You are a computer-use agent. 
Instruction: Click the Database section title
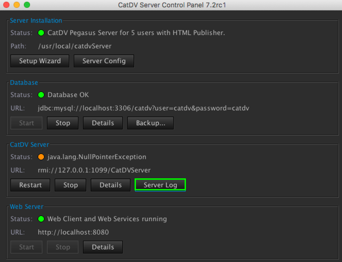click(x=24, y=82)
